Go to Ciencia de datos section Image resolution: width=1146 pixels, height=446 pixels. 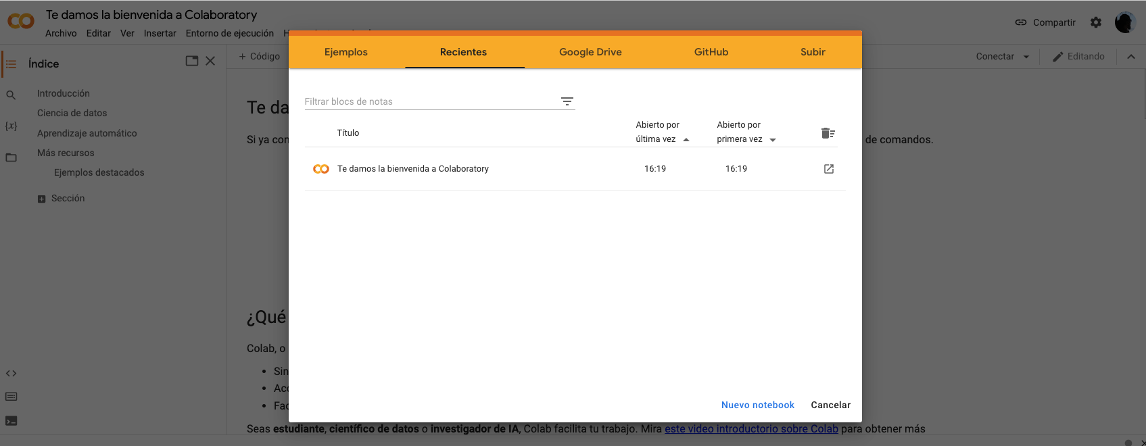pos(72,113)
